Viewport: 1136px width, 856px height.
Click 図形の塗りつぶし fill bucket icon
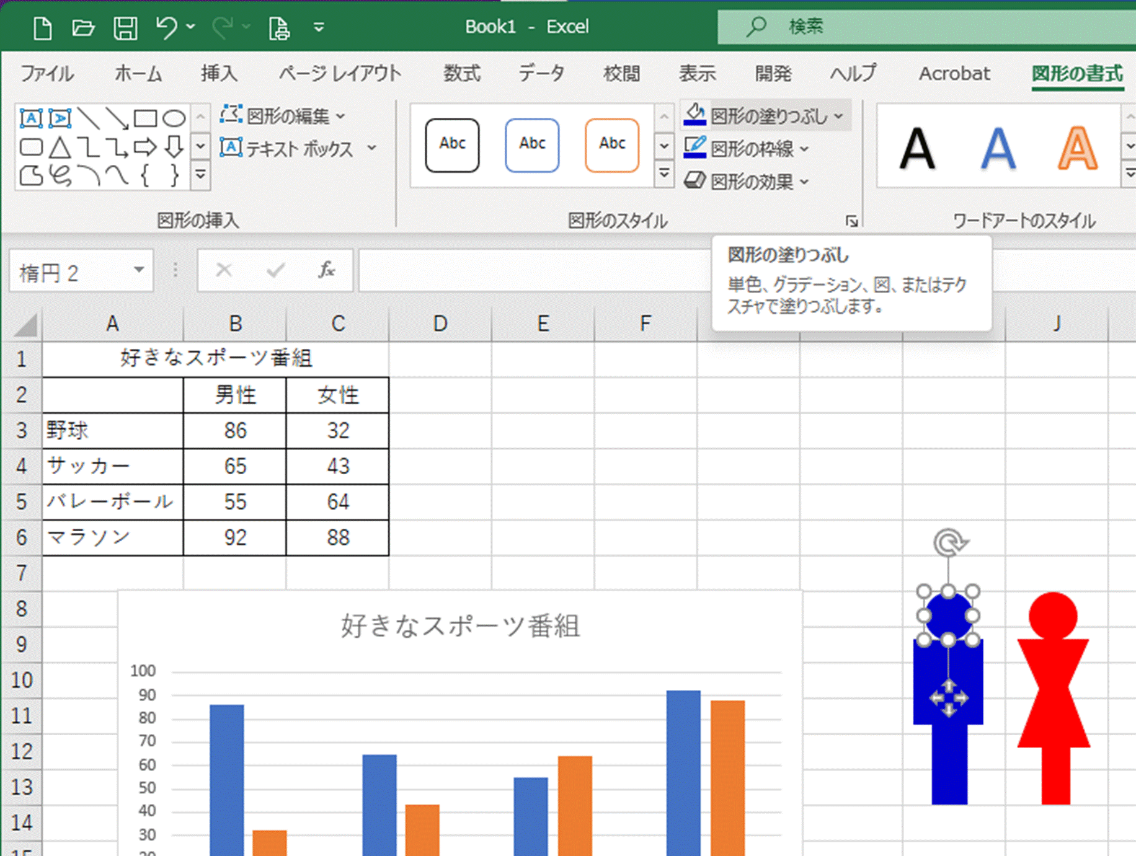click(x=695, y=115)
